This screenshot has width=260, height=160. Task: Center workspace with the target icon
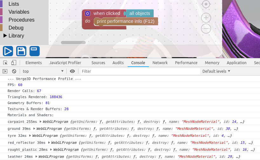(x=206, y=4)
